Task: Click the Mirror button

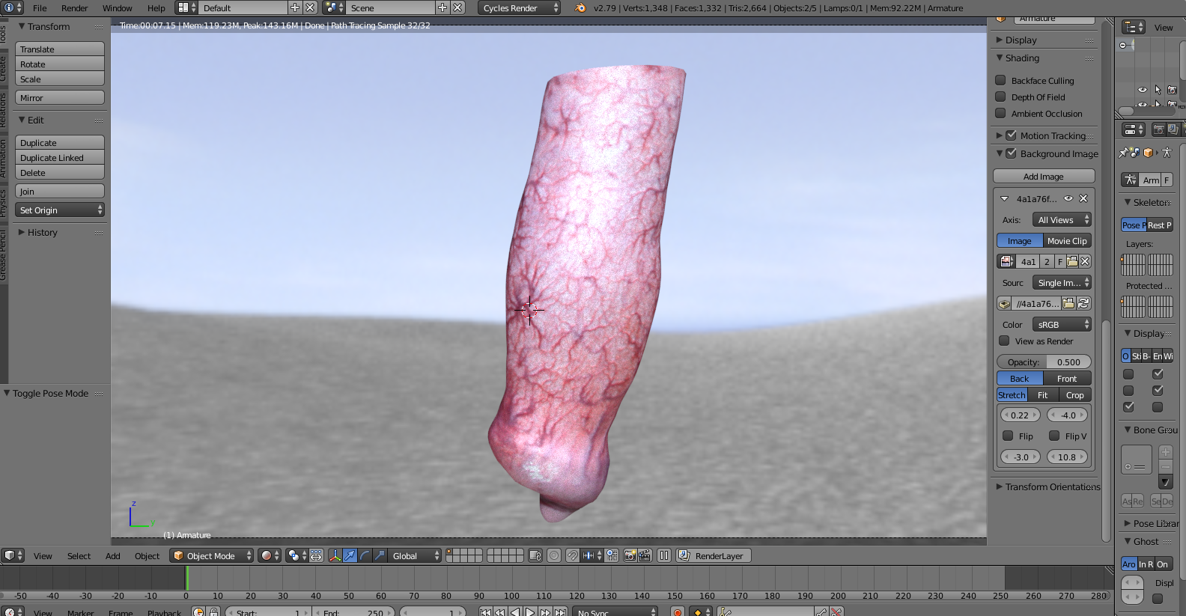Action: (59, 97)
